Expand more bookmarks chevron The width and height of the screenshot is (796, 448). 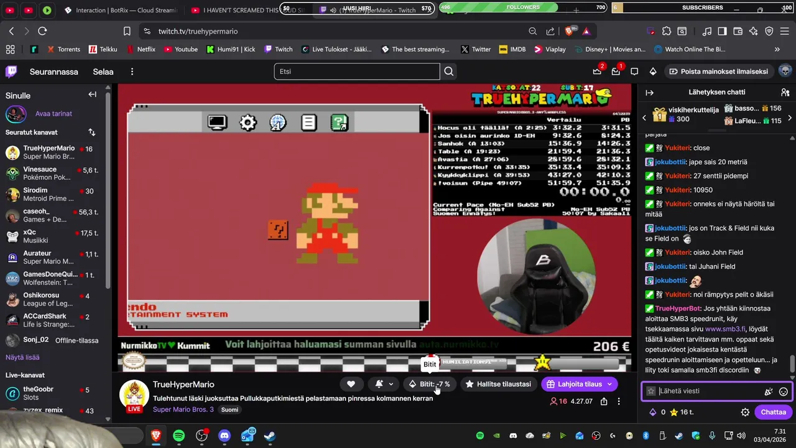tap(777, 49)
